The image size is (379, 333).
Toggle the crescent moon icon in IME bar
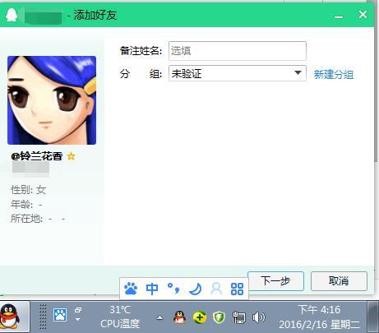196,289
